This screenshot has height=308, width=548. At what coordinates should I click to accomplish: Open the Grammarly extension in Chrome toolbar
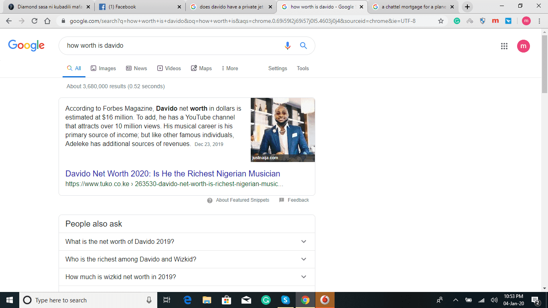tap(457, 21)
